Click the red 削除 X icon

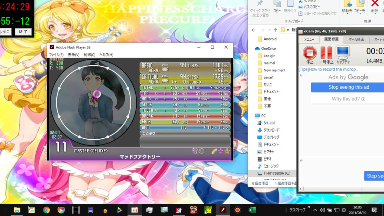click(x=374, y=4)
